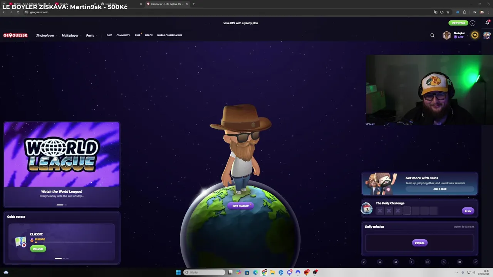The image size is (493, 277).
Task: Click the View Offer button
Action: click(458, 23)
